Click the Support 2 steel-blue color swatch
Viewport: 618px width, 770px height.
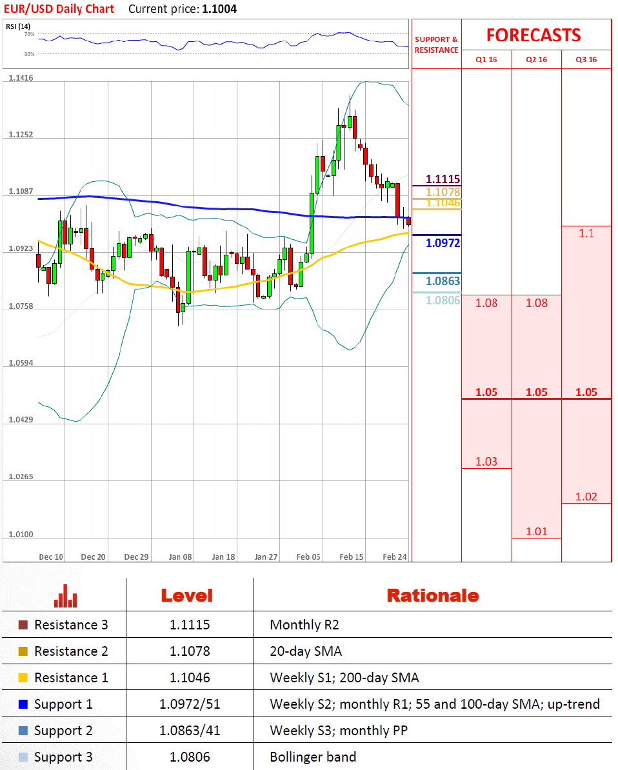pyautogui.click(x=23, y=731)
